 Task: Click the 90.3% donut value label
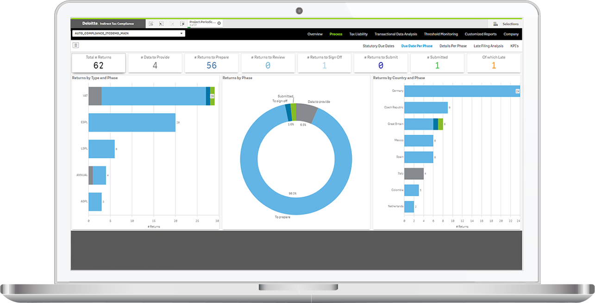tap(293, 194)
